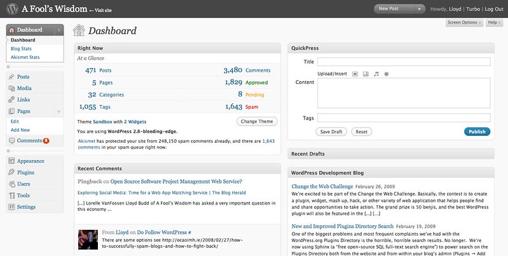Click the Add Audio music note icon
The width and height of the screenshot is (508, 256).
(x=376, y=74)
